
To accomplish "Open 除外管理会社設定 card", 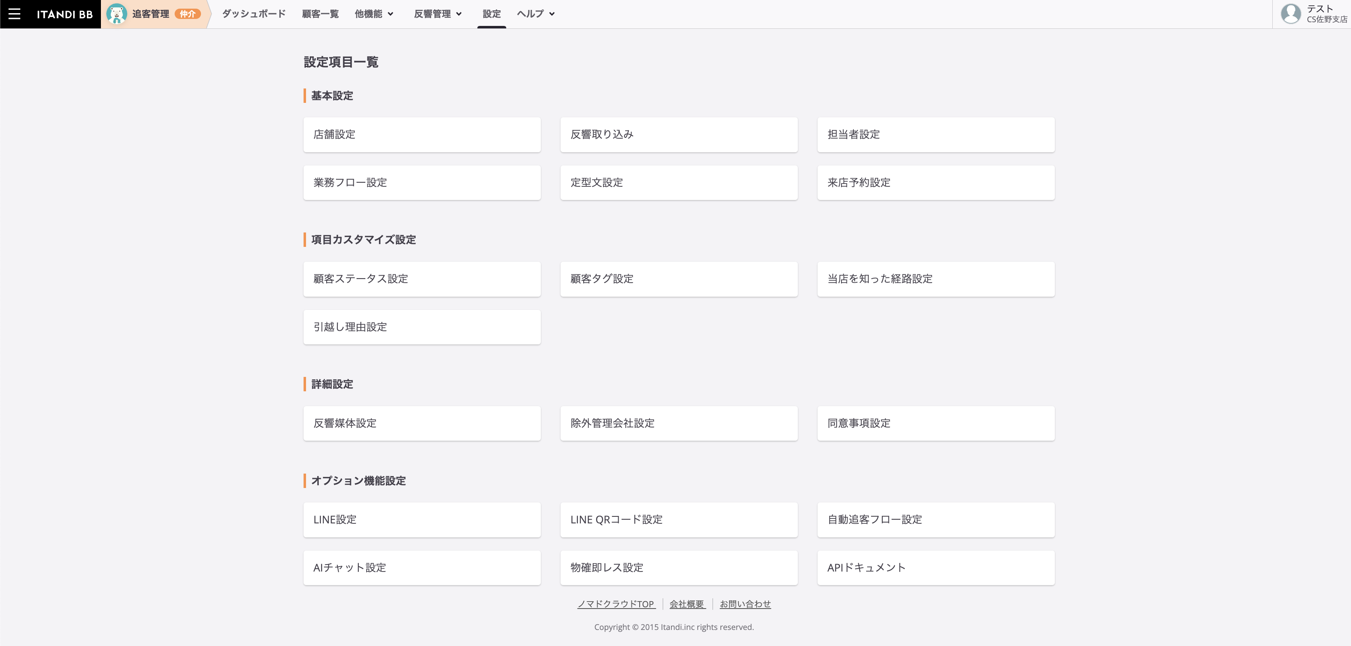I will pos(679,423).
